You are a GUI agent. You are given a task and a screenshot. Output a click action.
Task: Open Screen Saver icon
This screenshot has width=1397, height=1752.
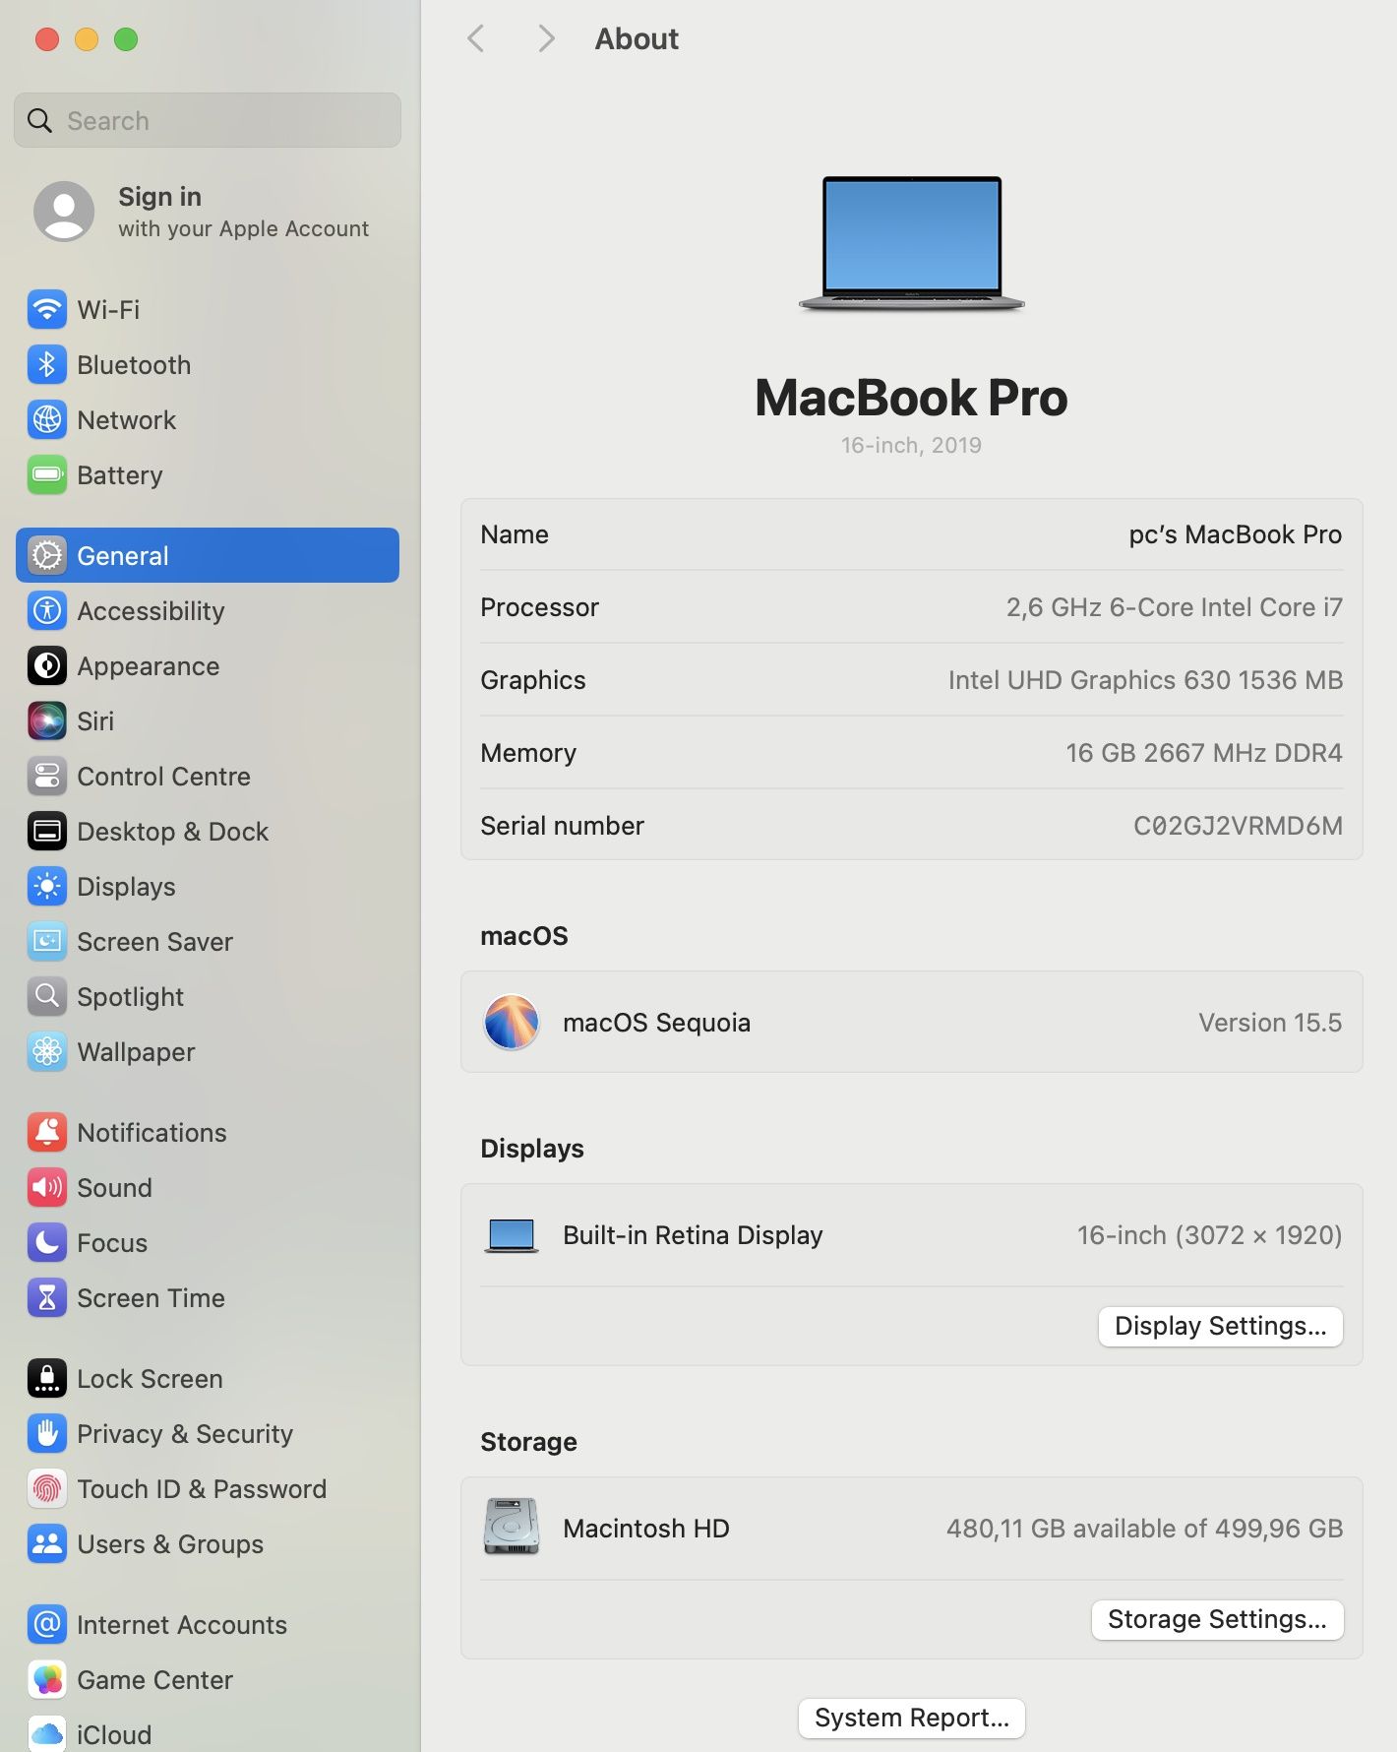point(47,942)
